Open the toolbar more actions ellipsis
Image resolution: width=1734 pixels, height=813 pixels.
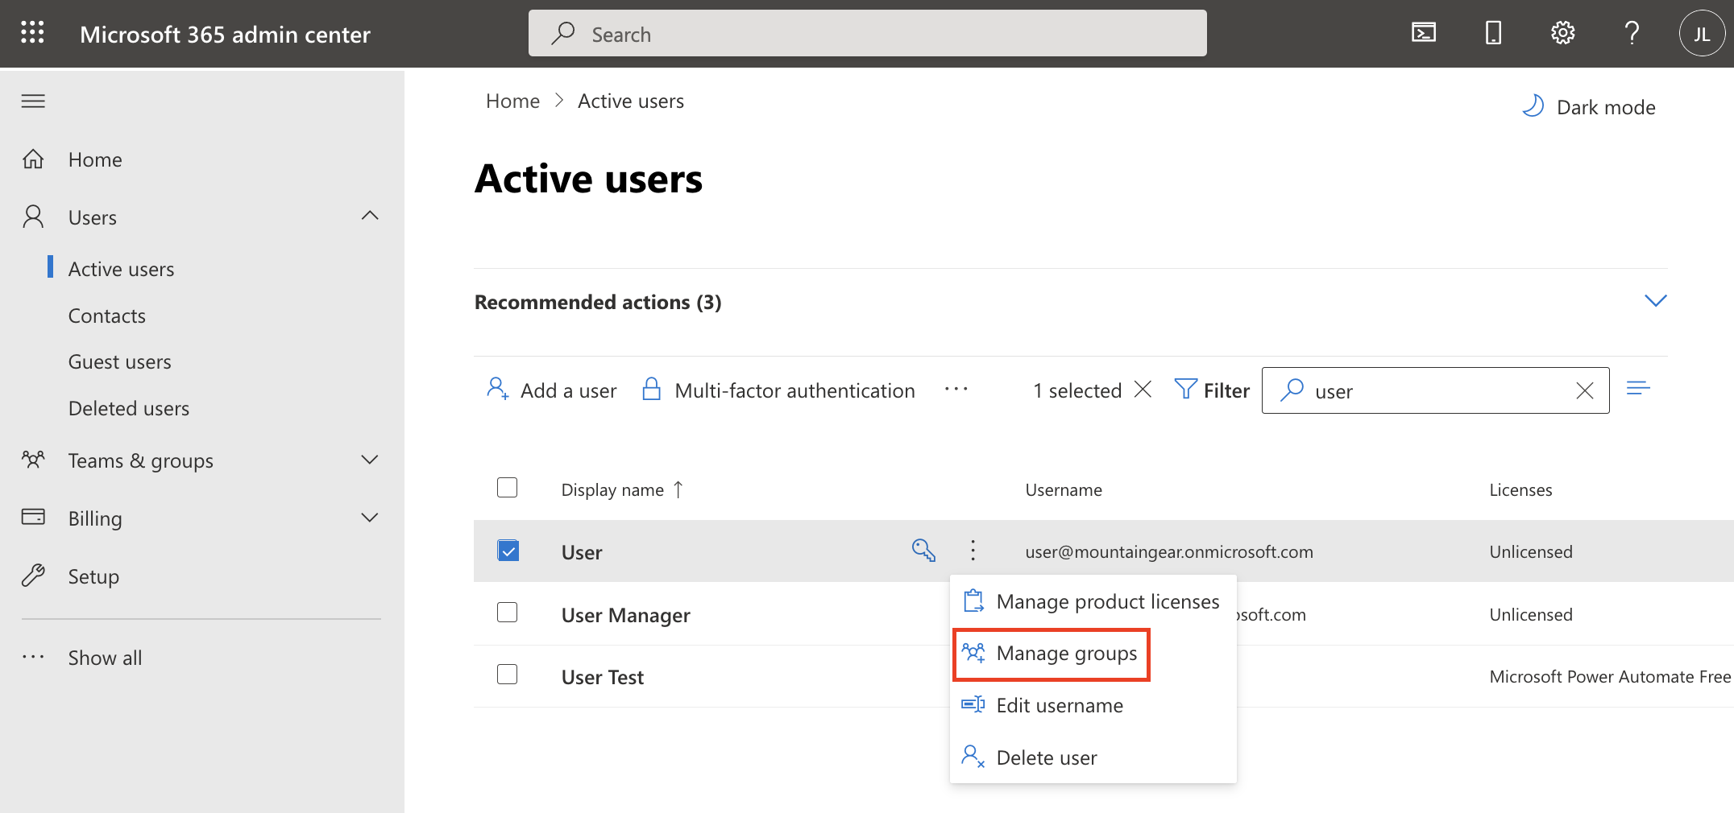tap(956, 390)
